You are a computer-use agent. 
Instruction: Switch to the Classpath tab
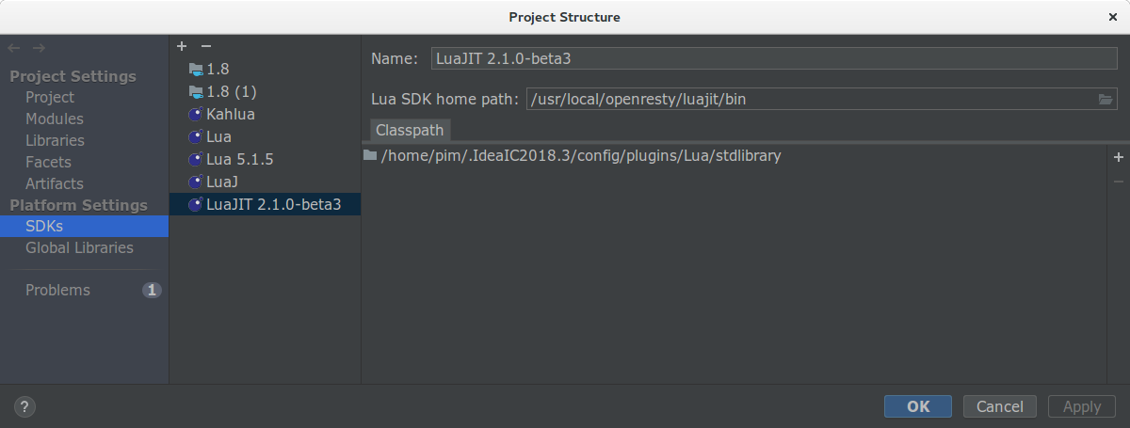(410, 130)
